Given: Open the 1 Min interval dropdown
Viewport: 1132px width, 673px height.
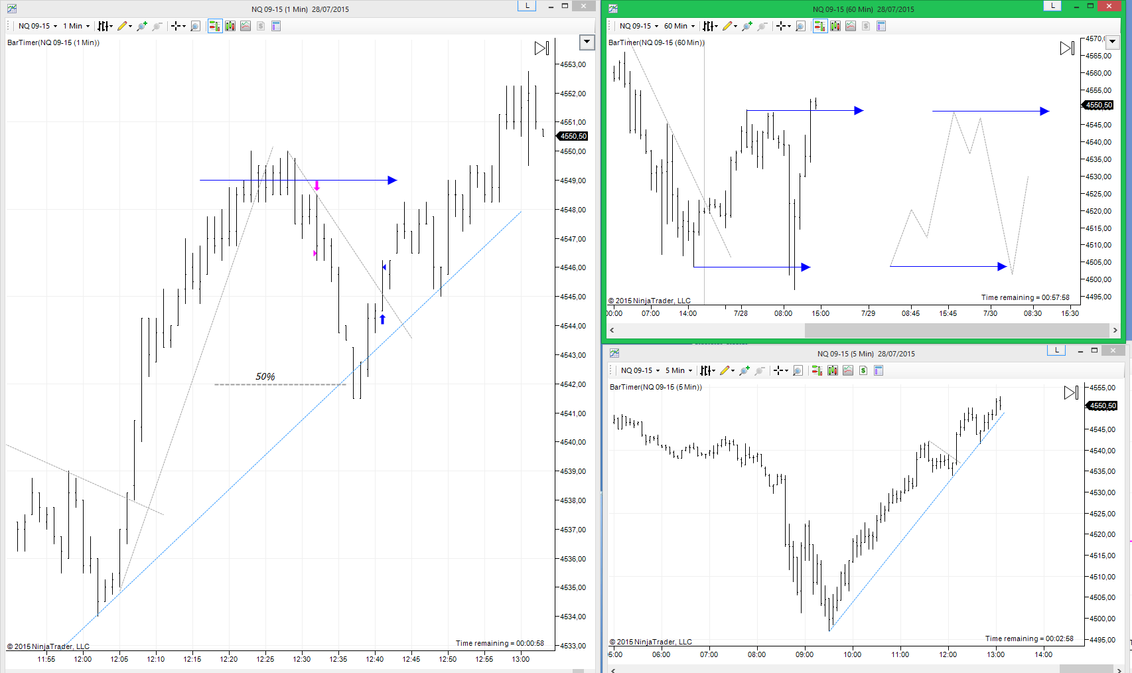Looking at the screenshot, I should 76,26.
